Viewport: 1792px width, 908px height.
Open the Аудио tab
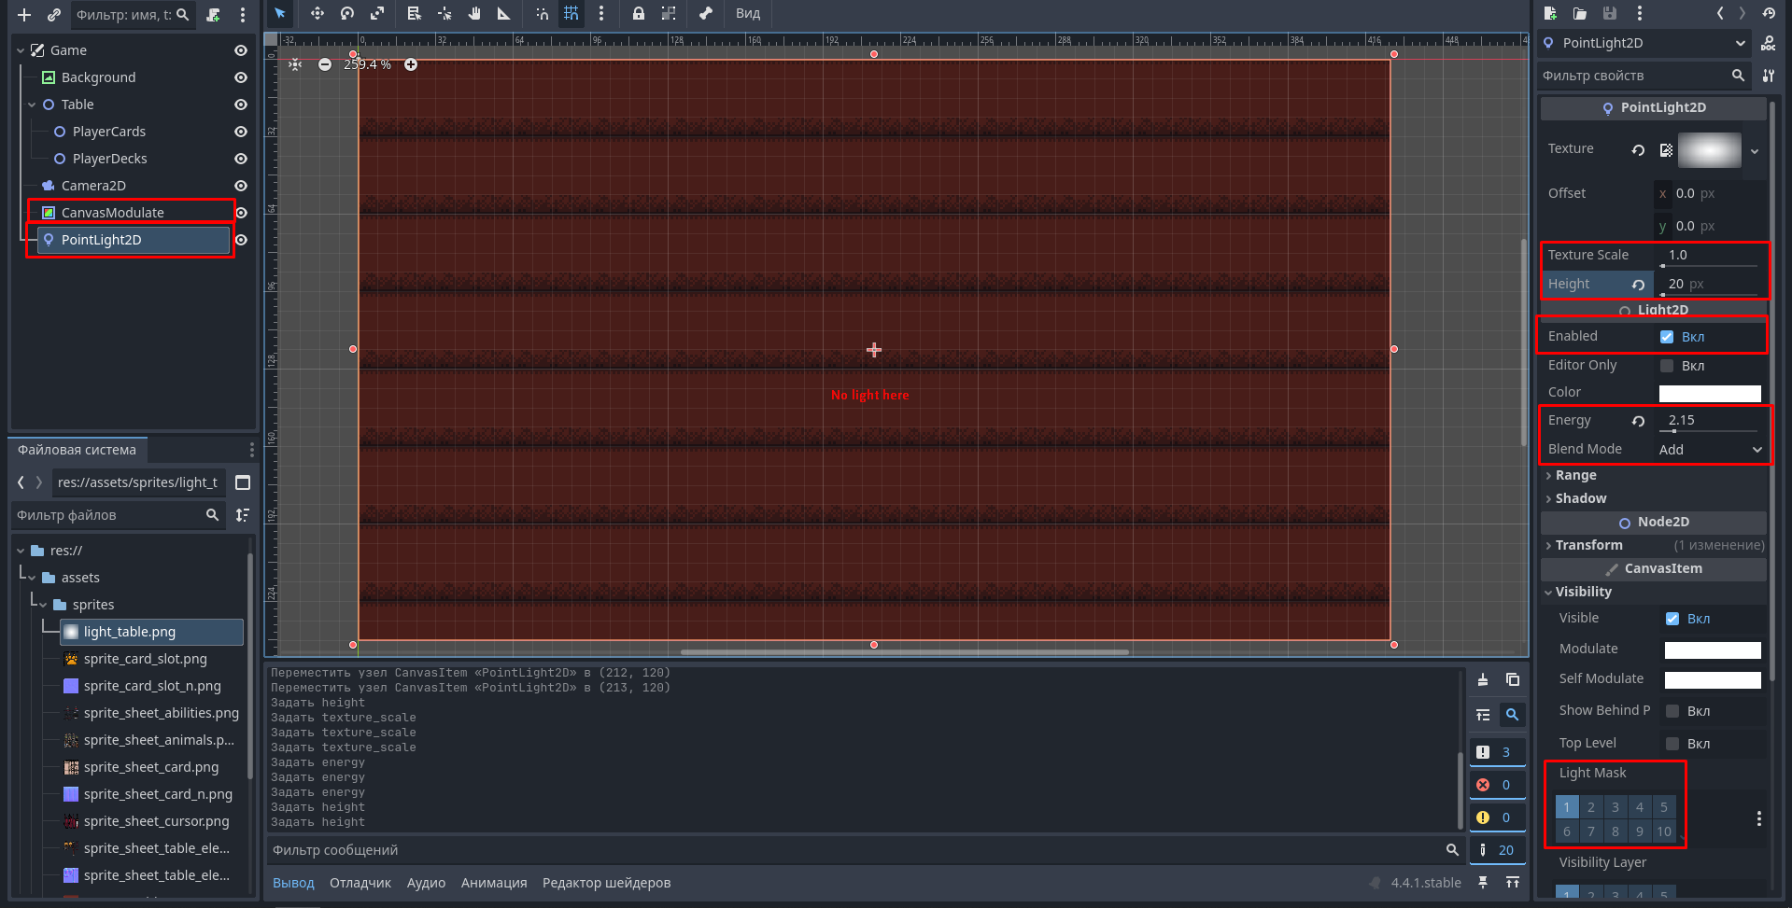[x=426, y=883]
